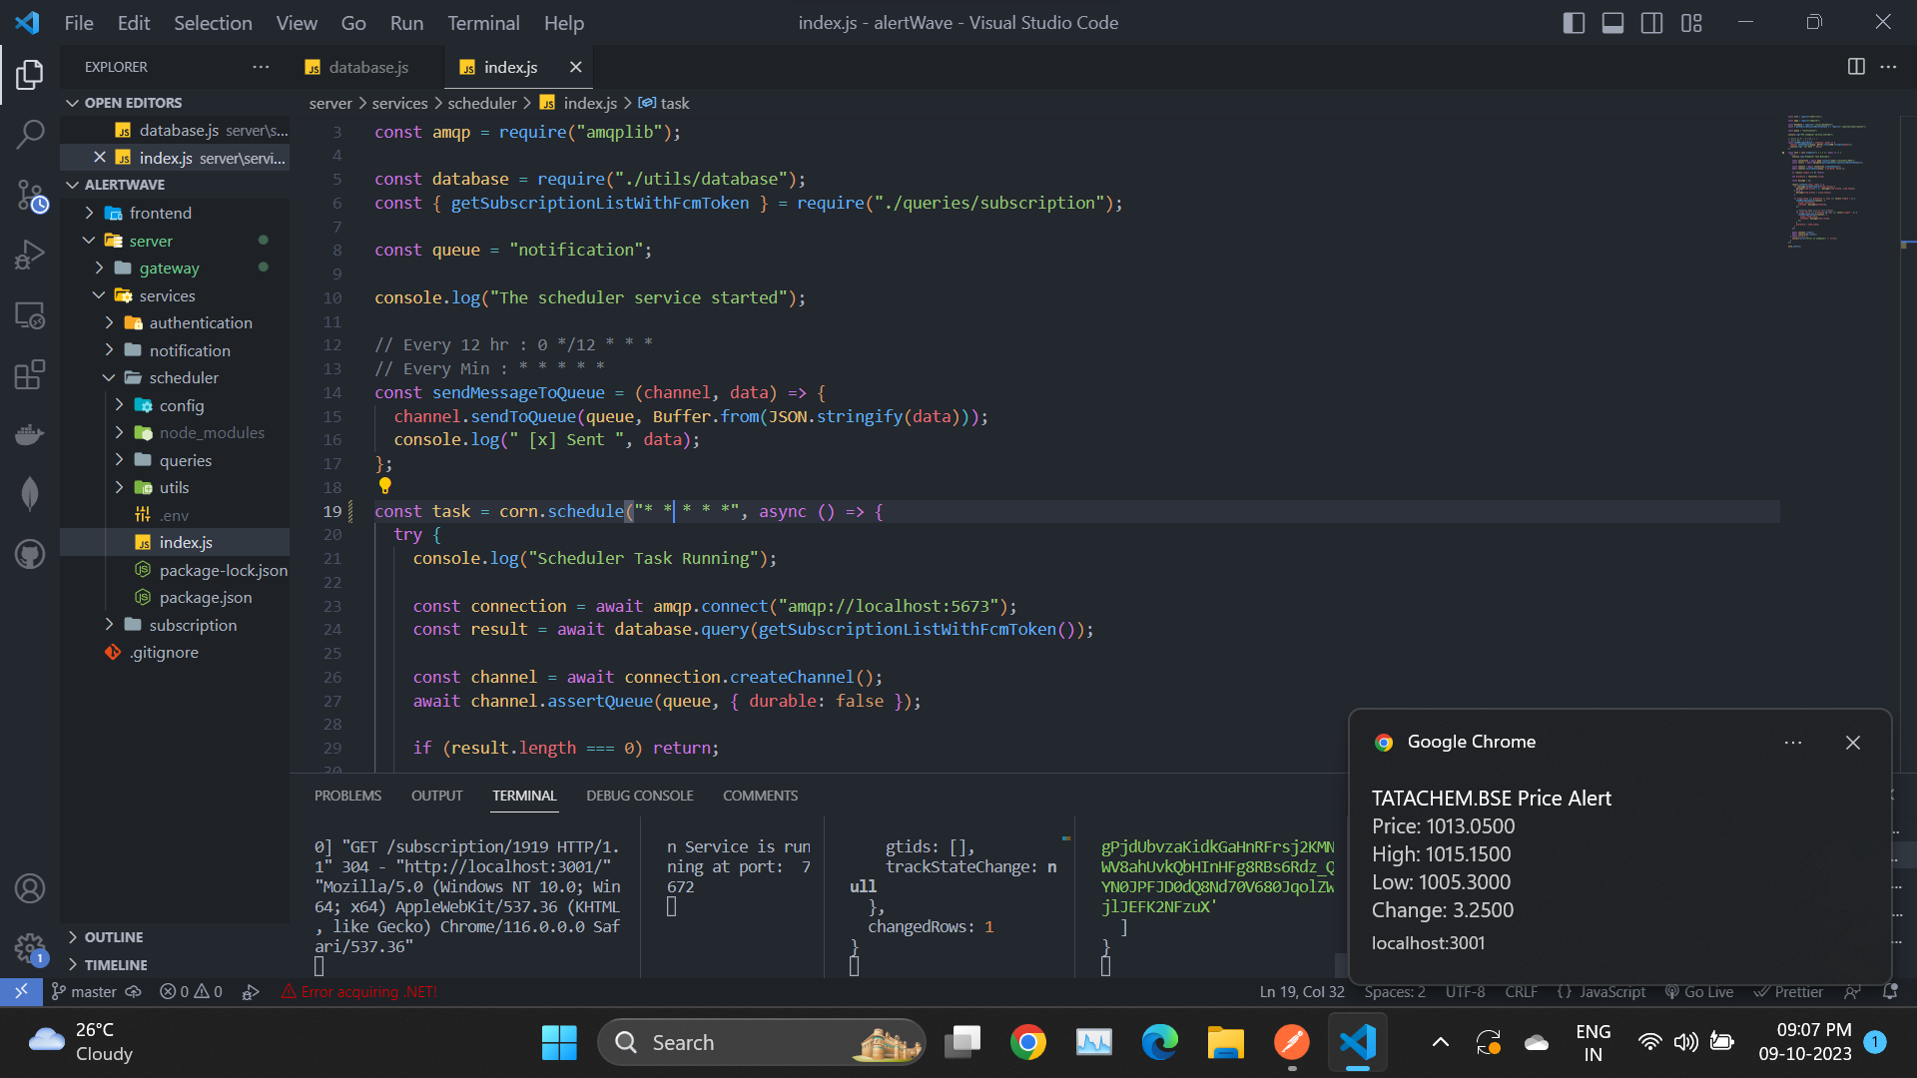Click the master branch indicator
1917x1078 pixels.
[x=85, y=991]
